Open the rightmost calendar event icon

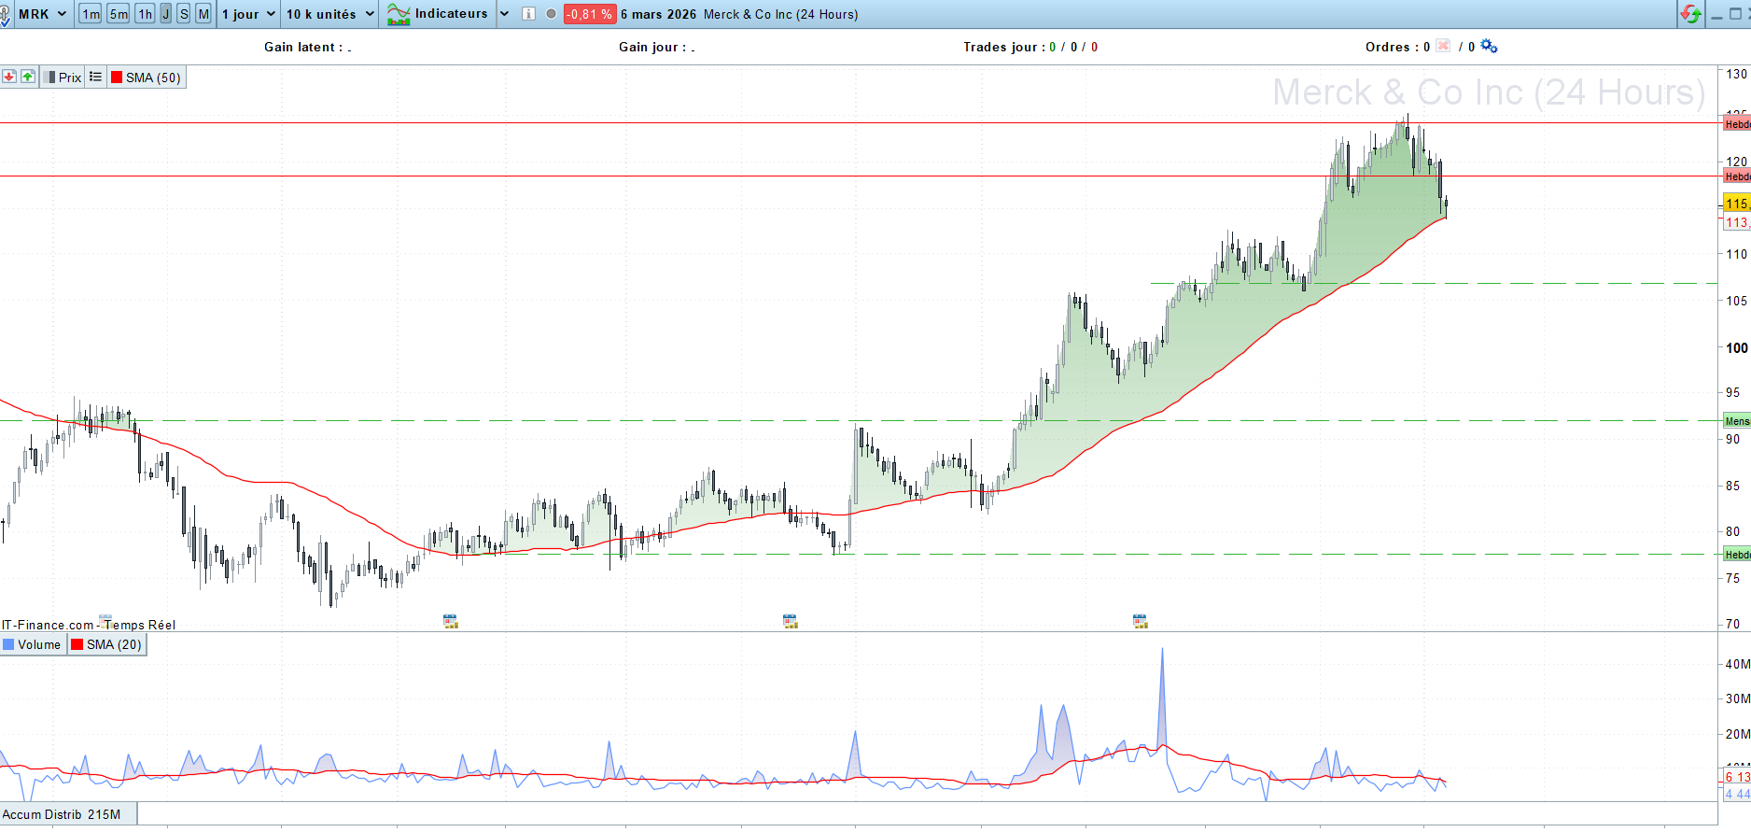point(1140,621)
